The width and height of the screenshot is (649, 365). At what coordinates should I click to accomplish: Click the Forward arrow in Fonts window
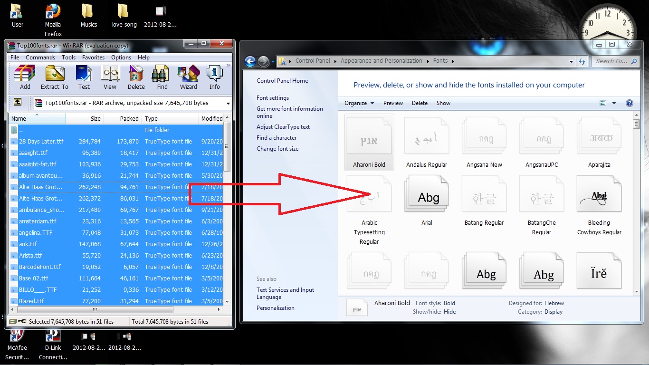click(x=263, y=61)
